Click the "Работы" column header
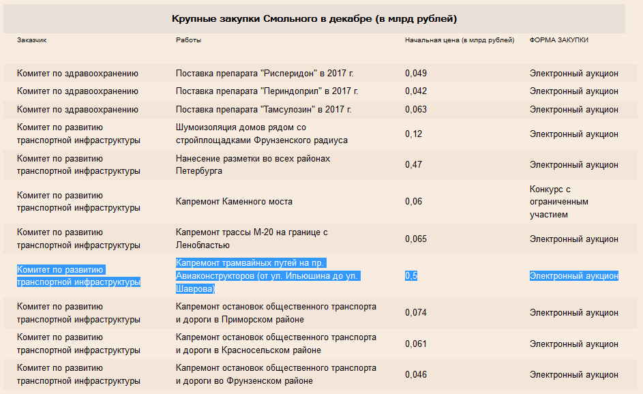 [188, 40]
